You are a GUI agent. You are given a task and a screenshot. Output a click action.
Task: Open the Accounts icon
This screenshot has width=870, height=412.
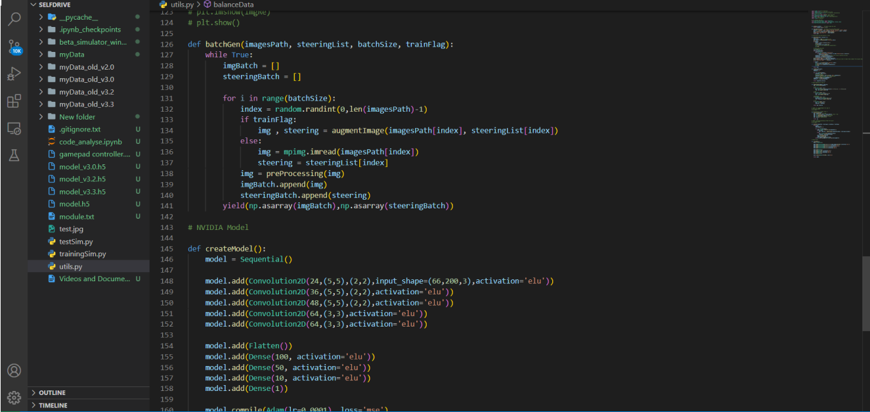[14, 371]
